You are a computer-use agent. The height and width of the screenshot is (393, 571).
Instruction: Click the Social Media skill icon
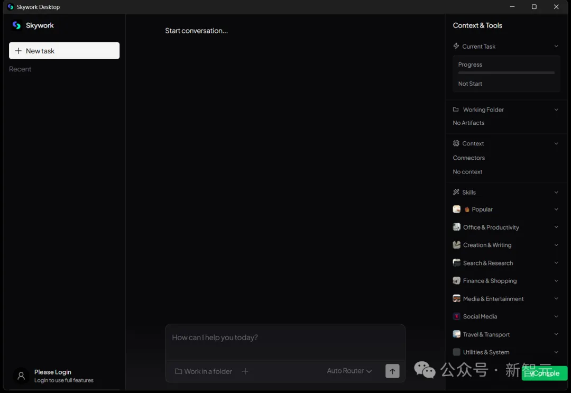point(457,316)
